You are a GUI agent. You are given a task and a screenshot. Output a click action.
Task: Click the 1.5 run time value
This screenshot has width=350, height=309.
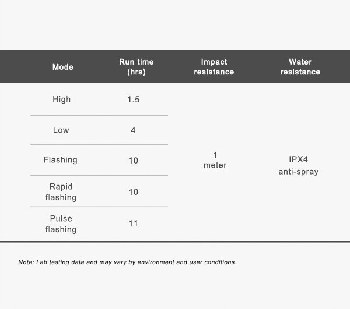pyautogui.click(x=134, y=100)
